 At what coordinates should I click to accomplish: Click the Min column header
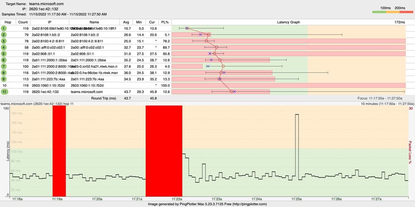pyautogui.click(x=139, y=22)
